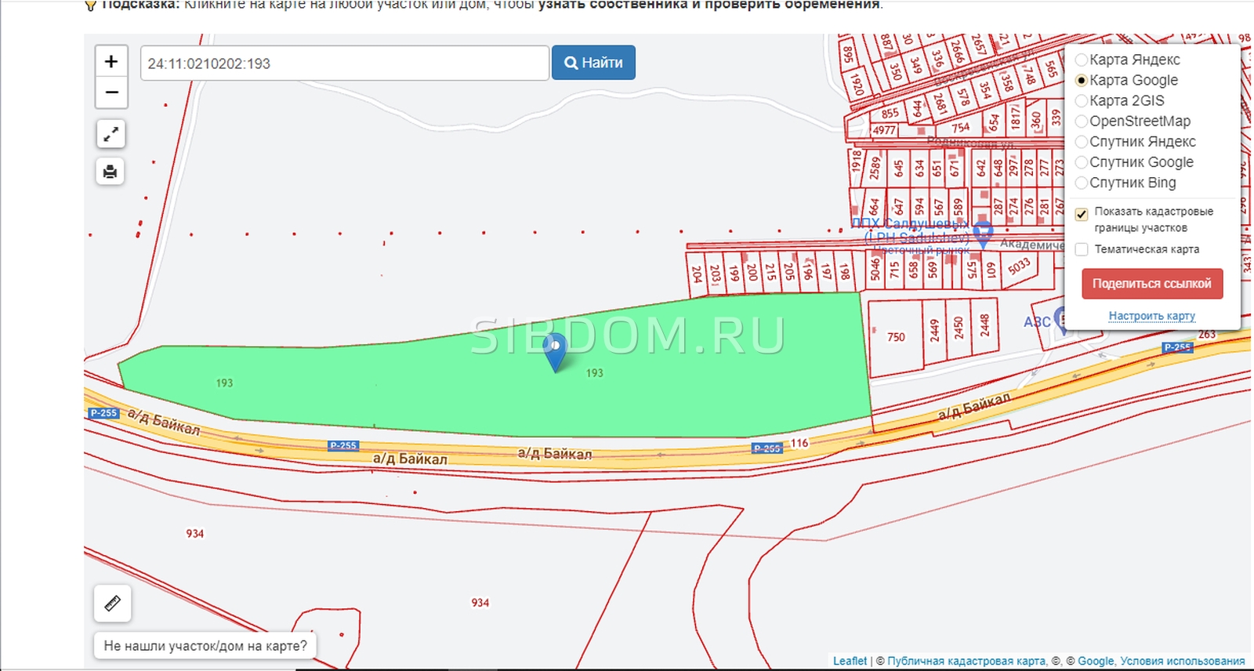Screen dimensions: 1254x671
Task: Select Карта 2GIS map layer
Action: click(x=1081, y=100)
